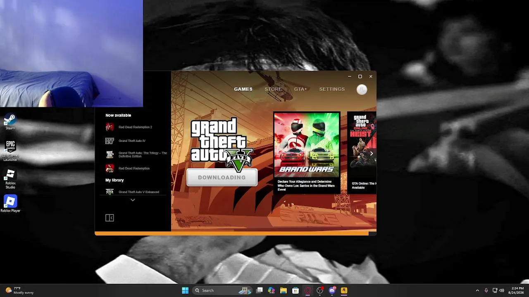Open Microsoft Store from the taskbar
Screen dimensions: 529x297
point(295,290)
